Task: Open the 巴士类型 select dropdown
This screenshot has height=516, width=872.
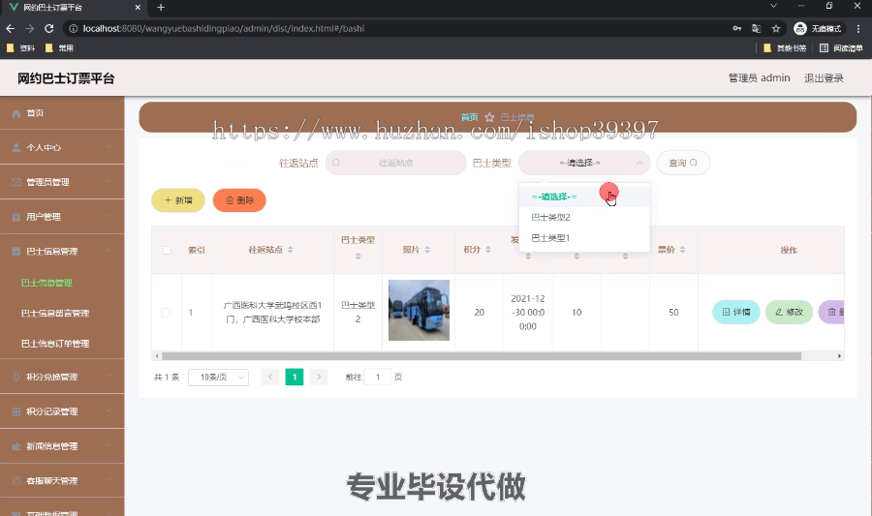Action: tap(584, 163)
